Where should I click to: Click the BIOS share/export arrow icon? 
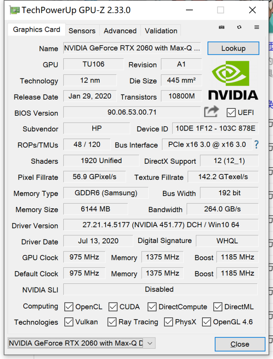pyautogui.click(x=211, y=112)
